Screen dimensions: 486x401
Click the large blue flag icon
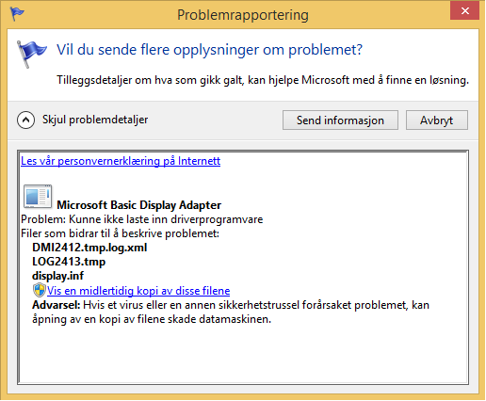(31, 54)
